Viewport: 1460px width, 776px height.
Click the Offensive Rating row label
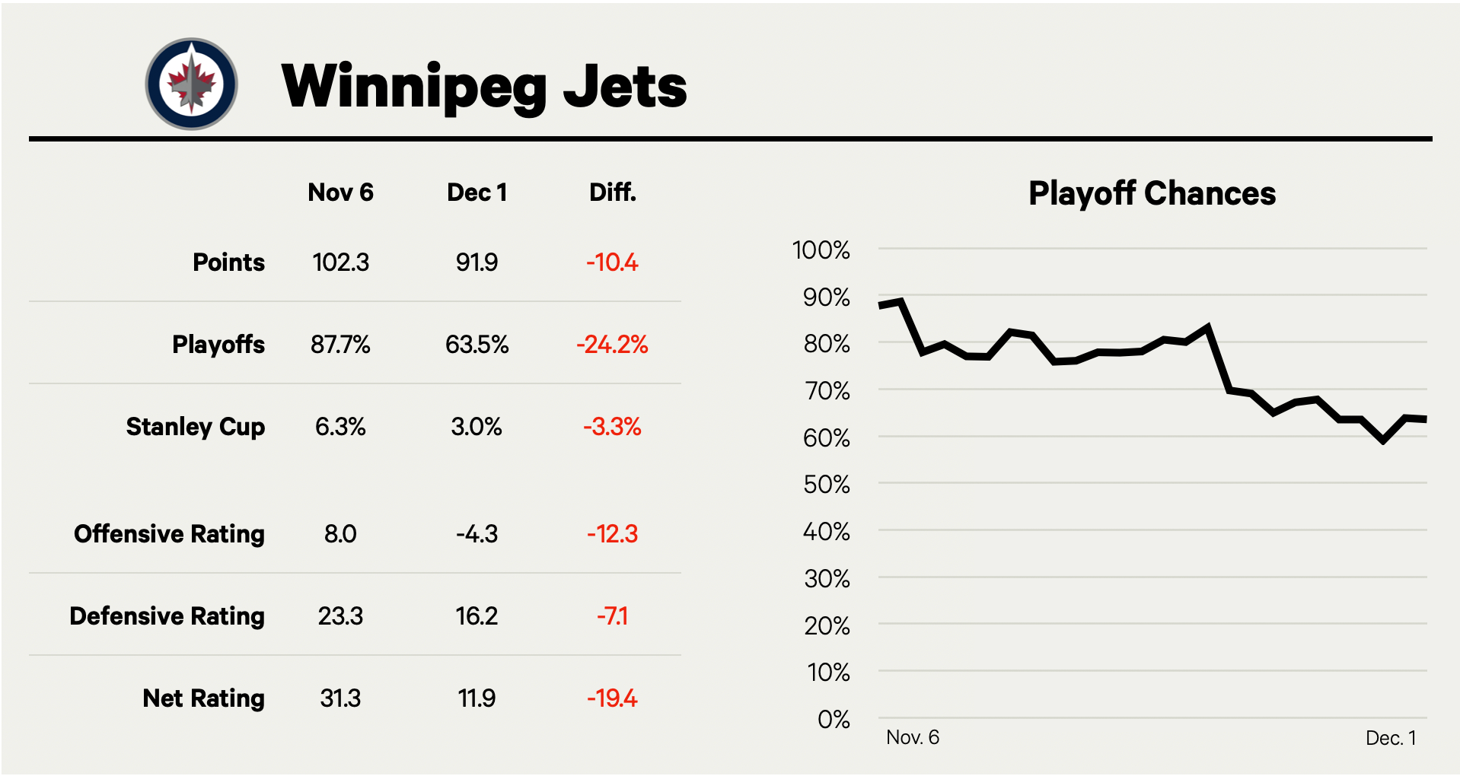(169, 534)
